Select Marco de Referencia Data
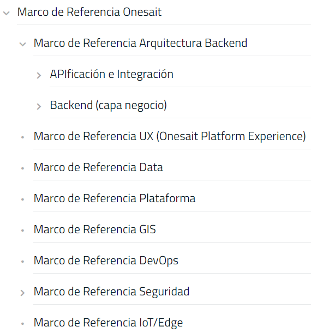 [x=98, y=167]
